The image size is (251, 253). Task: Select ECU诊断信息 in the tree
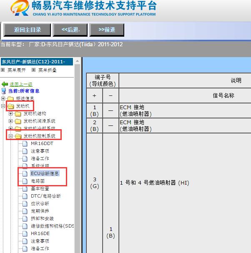coord(45,173)
